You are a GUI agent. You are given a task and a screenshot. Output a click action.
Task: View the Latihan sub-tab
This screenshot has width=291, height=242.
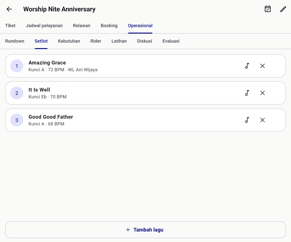(x=119, y=41)
